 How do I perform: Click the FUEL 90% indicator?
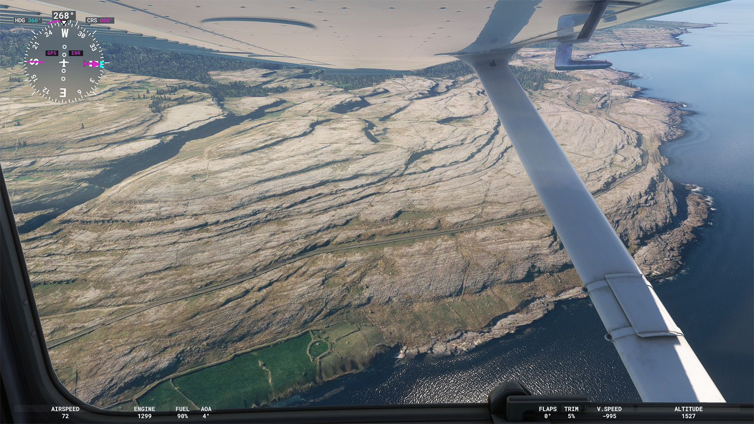point(182,413)
